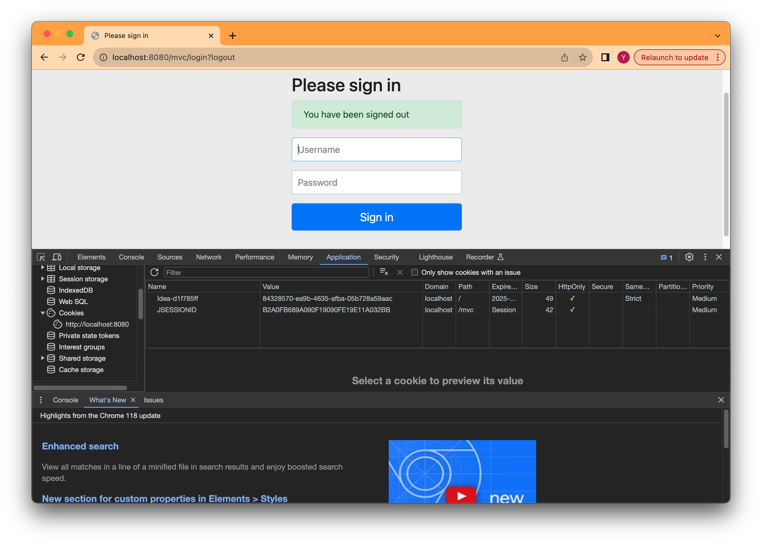Bookmark this page with the star icon
This screenshot has height=545, width=762.
pos(582,57)
